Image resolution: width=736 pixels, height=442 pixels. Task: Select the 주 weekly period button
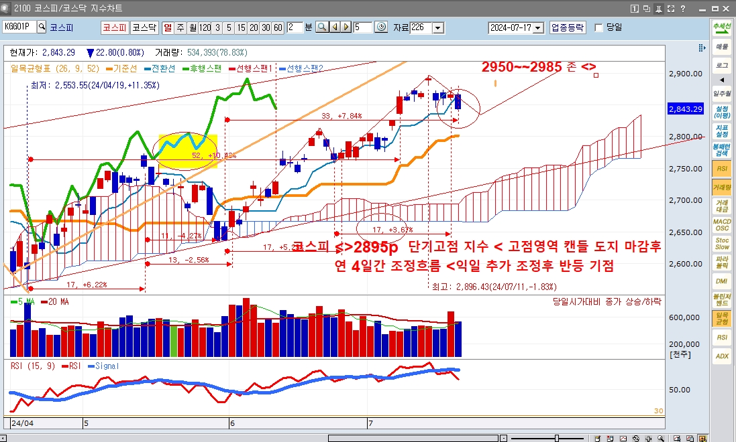180,27
